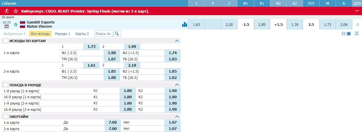
Task: Click the live badge under 16:25
Action: click(x=7, y=26)
